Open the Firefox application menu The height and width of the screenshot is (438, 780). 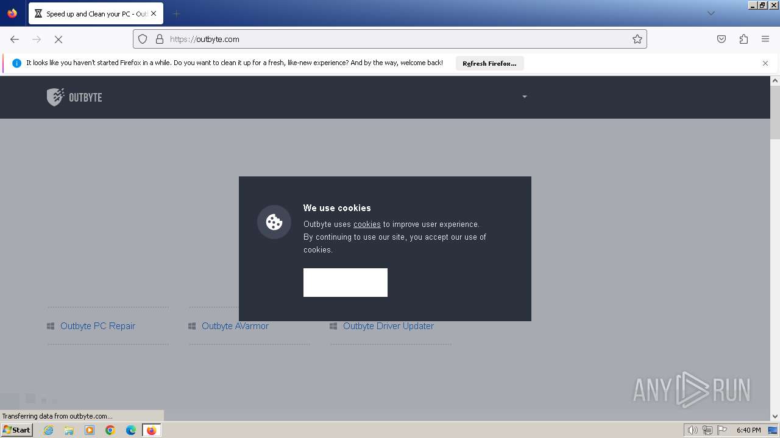(x=765, y=39)
